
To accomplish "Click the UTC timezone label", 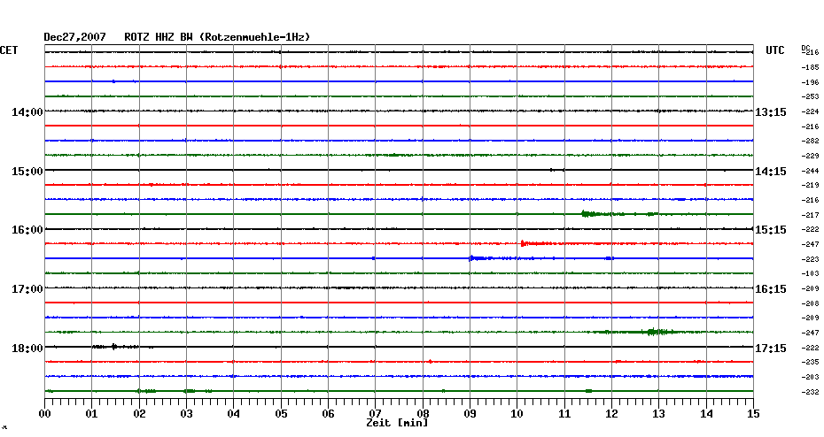I will pyautogui.click(x=775, y=50).
